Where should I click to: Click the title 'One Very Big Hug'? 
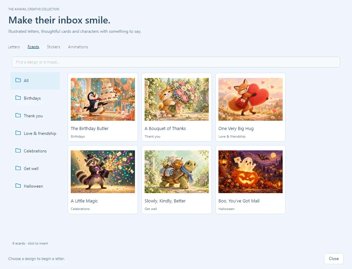tap(236, 129)
